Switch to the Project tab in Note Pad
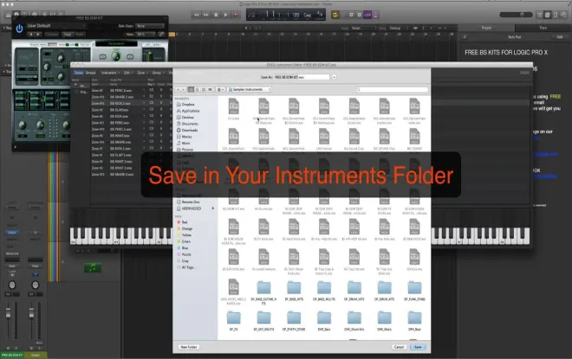Screen dimensions: 572x359 coord(486,28)
